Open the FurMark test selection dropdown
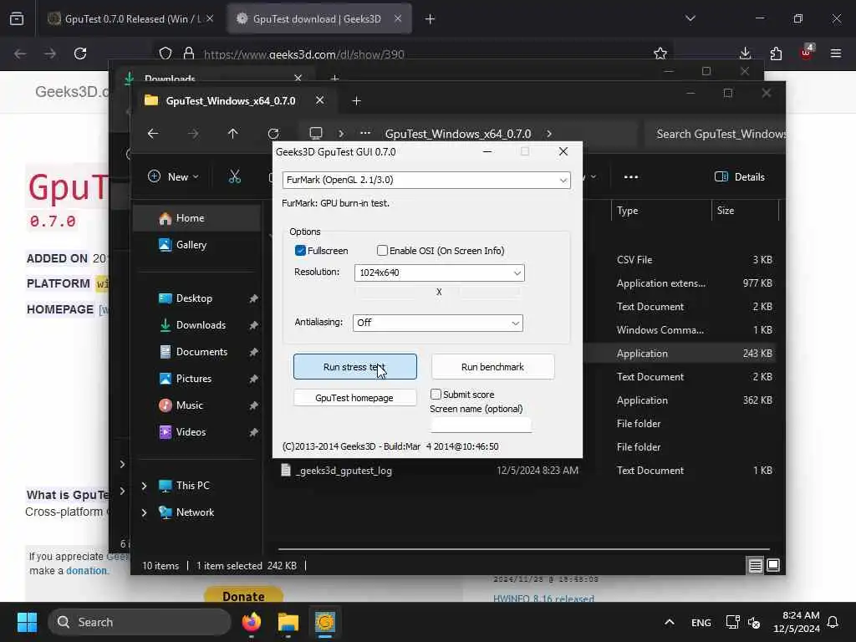The height and width of the screenshot is (642, 856). [x=426, y=181]
